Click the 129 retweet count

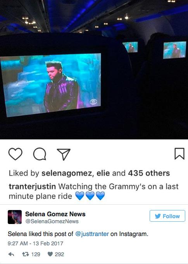(x=36, y=254)
